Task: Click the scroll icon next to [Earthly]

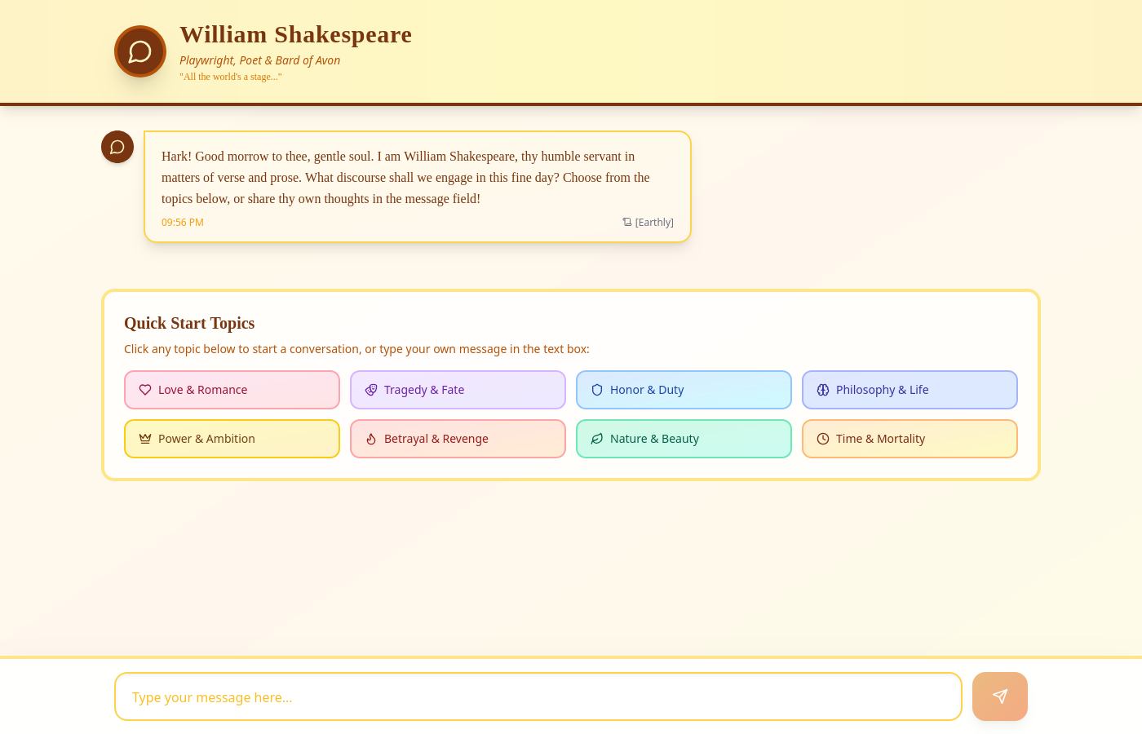Action: (627, 222)
